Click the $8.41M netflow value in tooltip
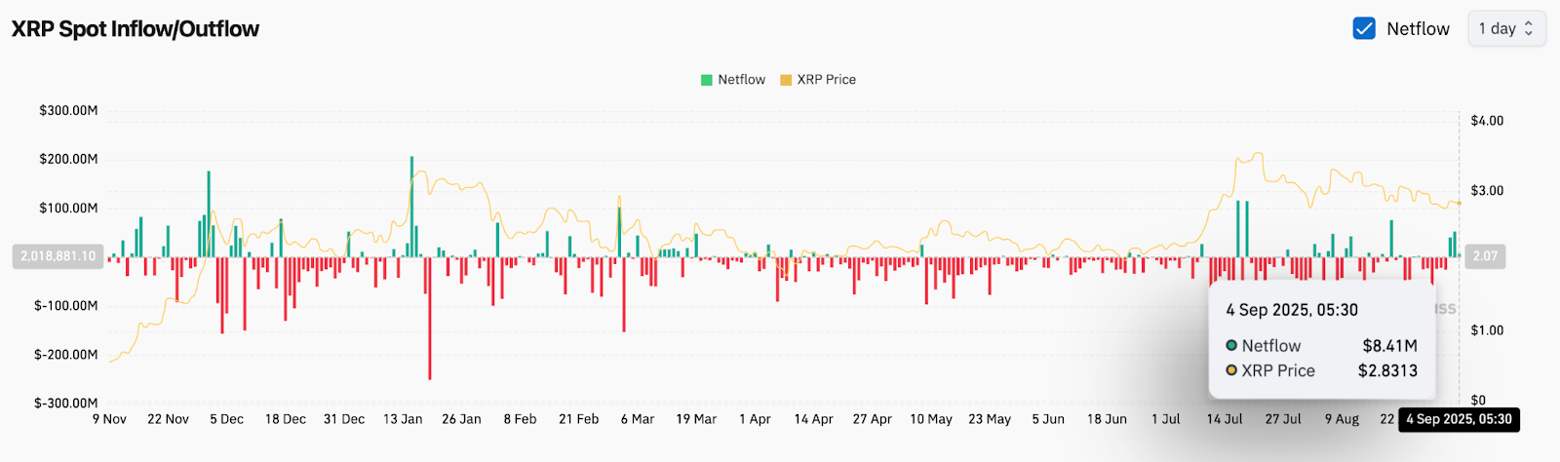1560x462 pixels. (x=1389, y=346)
